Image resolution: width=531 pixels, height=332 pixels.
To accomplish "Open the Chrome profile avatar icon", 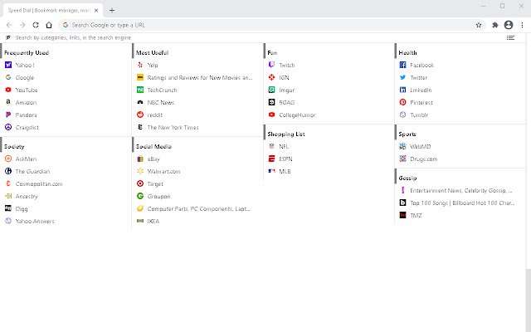I will (509, 25).
